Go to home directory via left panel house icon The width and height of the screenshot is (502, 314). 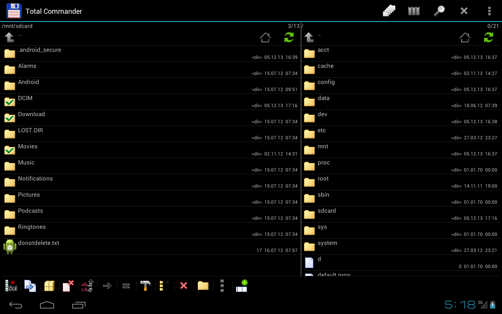click(265, 38)
